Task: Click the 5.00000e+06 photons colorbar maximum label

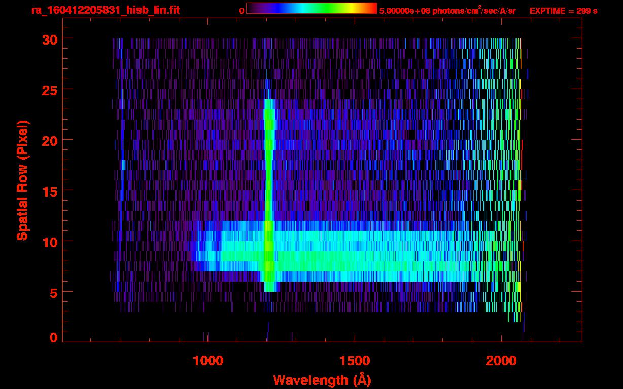Action: click(x=447, y=11)
